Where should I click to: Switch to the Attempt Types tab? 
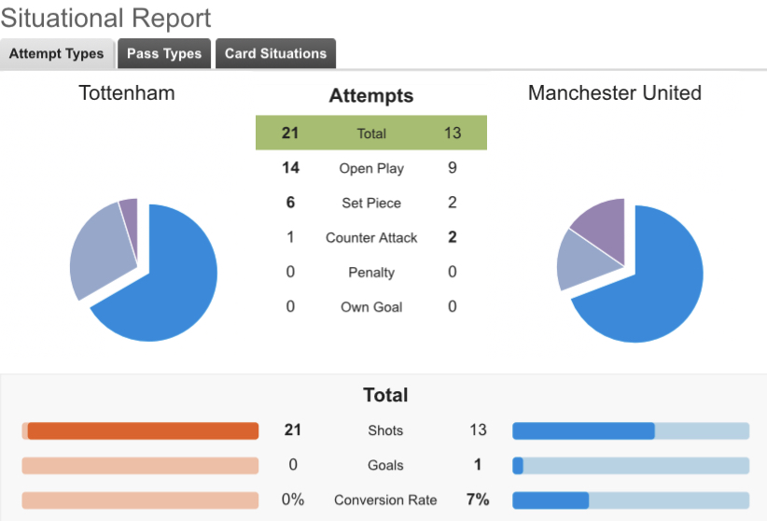[57, 54]
